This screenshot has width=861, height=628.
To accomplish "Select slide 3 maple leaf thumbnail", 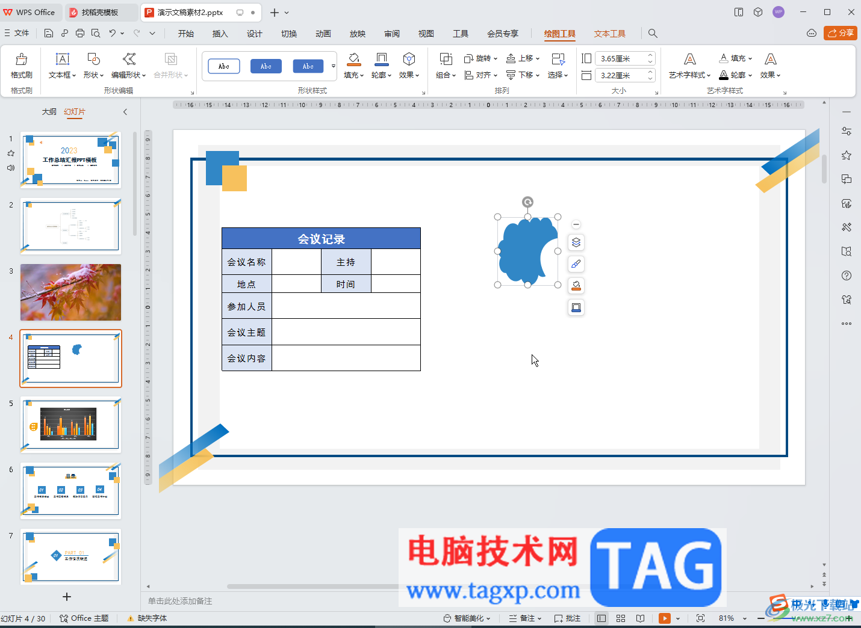I will pos(70,292).
